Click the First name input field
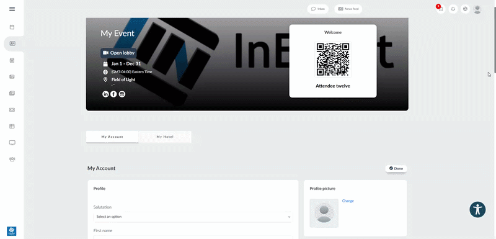496x239 pixels. (x=193, y=237)
